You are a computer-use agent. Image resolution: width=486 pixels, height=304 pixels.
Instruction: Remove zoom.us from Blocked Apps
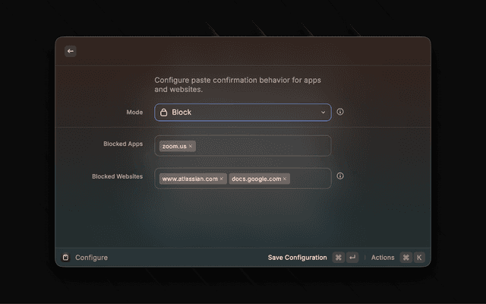click(191, 146)
